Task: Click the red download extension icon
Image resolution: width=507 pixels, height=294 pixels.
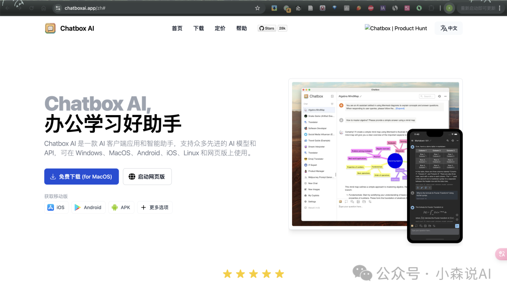Action: (323, 8)
